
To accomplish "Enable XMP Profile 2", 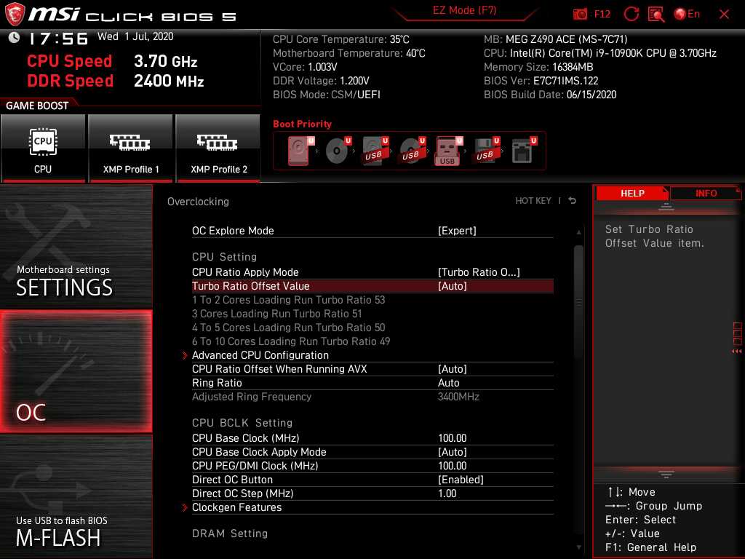I will tap(218, 148).
